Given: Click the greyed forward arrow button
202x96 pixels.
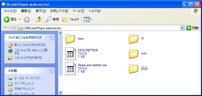Looking at the screenshot, I should 27,19.
